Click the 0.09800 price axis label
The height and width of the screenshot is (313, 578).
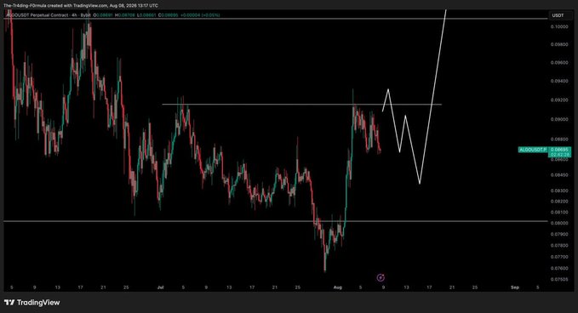click(559, 44)
